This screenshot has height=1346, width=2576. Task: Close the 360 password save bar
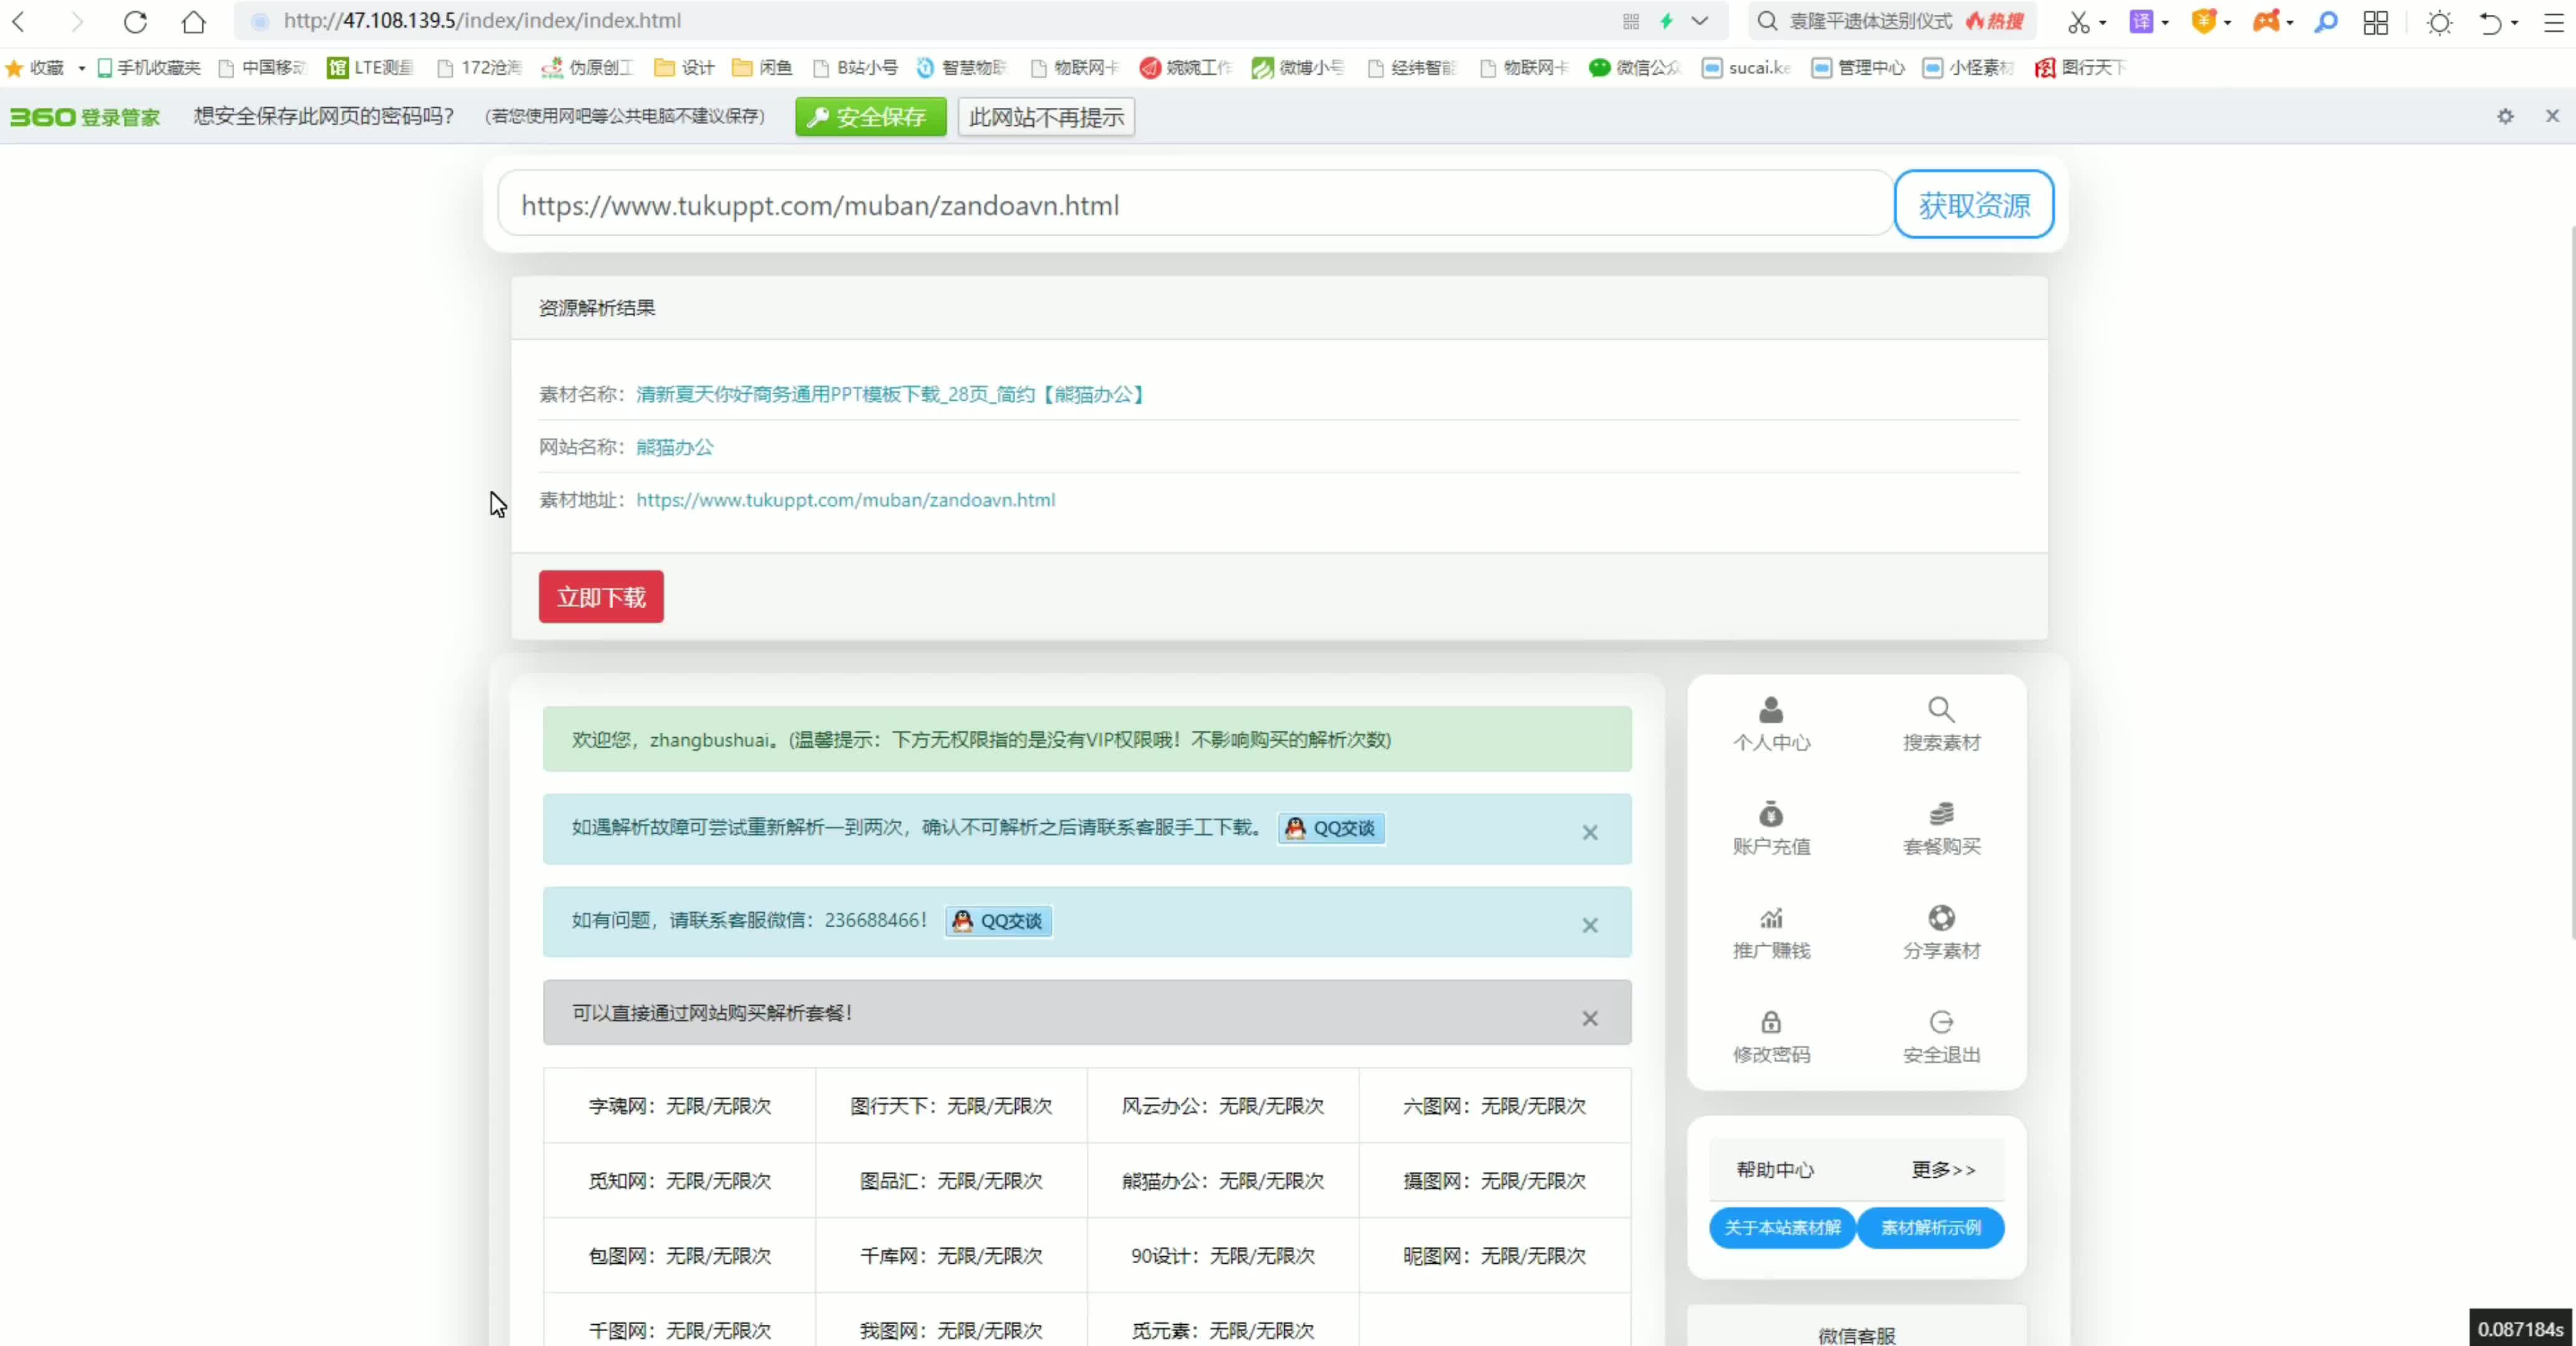[x=2552, y=116]
